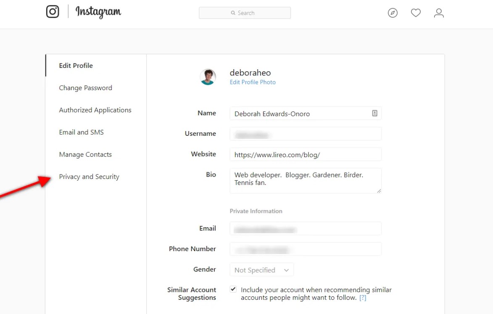Click the Instagram wordmark logo
Image resolution: width=493 pixels, height=314 pixels.
tap(98, 12)
